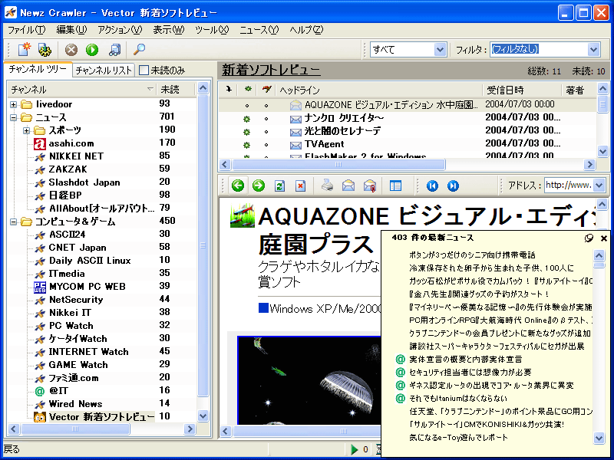Open the 新着ソフトレビュー heading link
Image resolution: width=614 pixels, height=460 pixels.
(x=271, y=70)
